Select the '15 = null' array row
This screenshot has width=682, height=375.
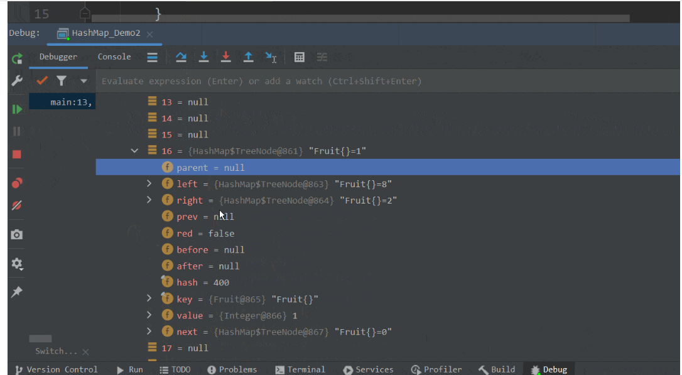387,134
